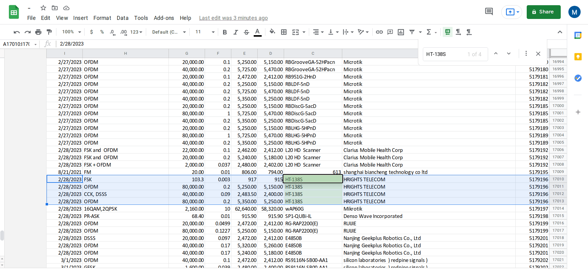Open the Google Keep side panel
Image resolution: width=588 pixels, height=269 pixels.
pos(578,57)
